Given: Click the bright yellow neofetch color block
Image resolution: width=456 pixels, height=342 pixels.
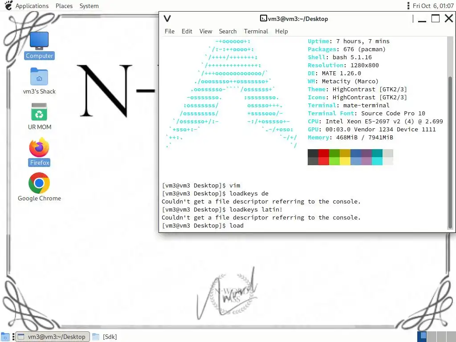Looking at the screenshot, I should [345, 161].
